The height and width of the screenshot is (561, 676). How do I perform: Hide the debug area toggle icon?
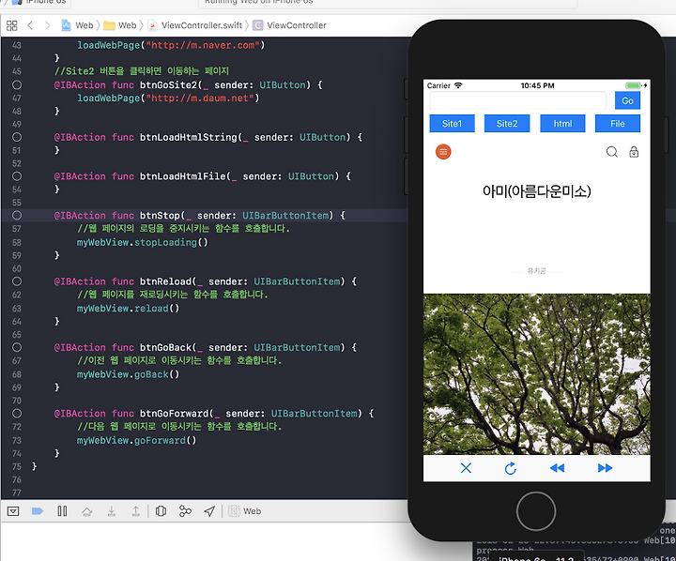pyautogui.click(x=13, y=511)
